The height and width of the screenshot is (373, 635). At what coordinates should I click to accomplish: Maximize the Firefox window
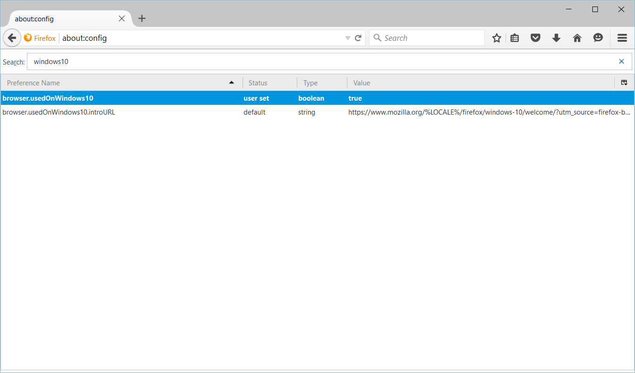click(x=595, y=9)
